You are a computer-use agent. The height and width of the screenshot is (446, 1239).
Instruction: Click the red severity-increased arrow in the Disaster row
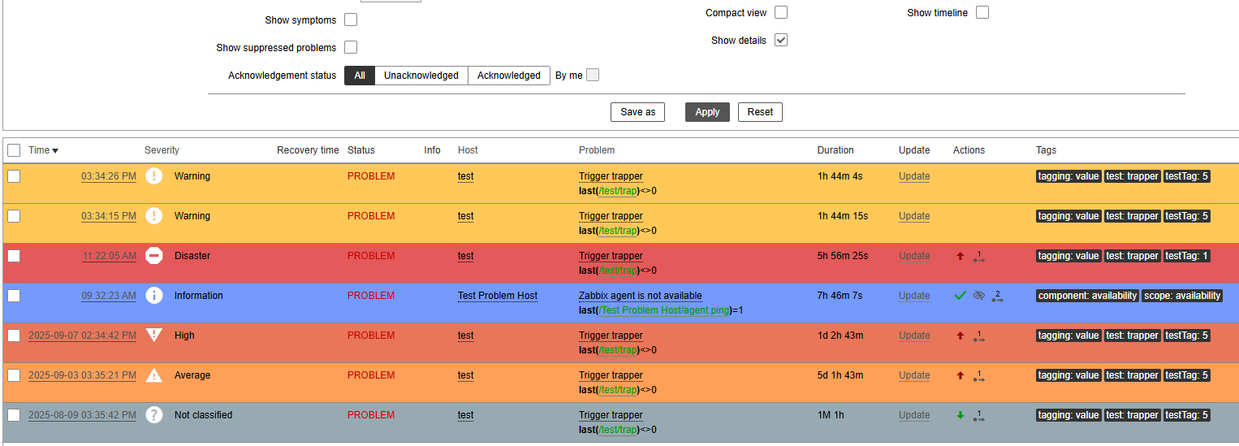(x=961, y=256)
